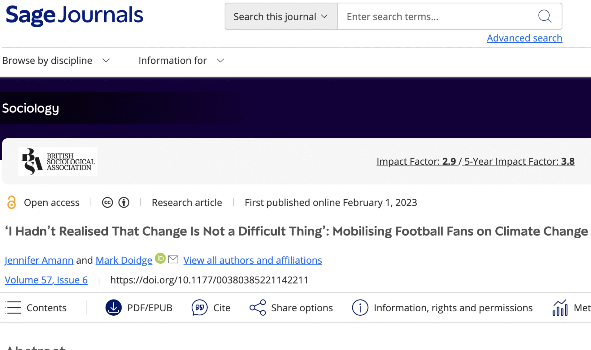This screenshot has height=350, width=591.
Task: Click the Creative Commons license icon
Action: coord(107,202)
